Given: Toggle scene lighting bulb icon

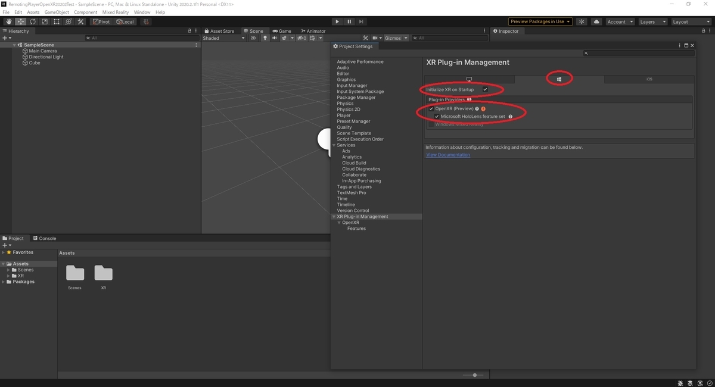Looking at the screenshot, I should point(265,38).
